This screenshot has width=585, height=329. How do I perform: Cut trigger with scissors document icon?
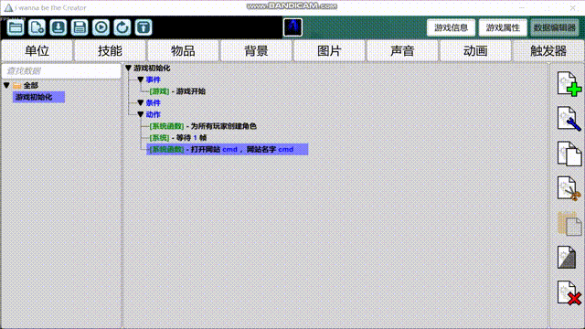pos(569,188)
